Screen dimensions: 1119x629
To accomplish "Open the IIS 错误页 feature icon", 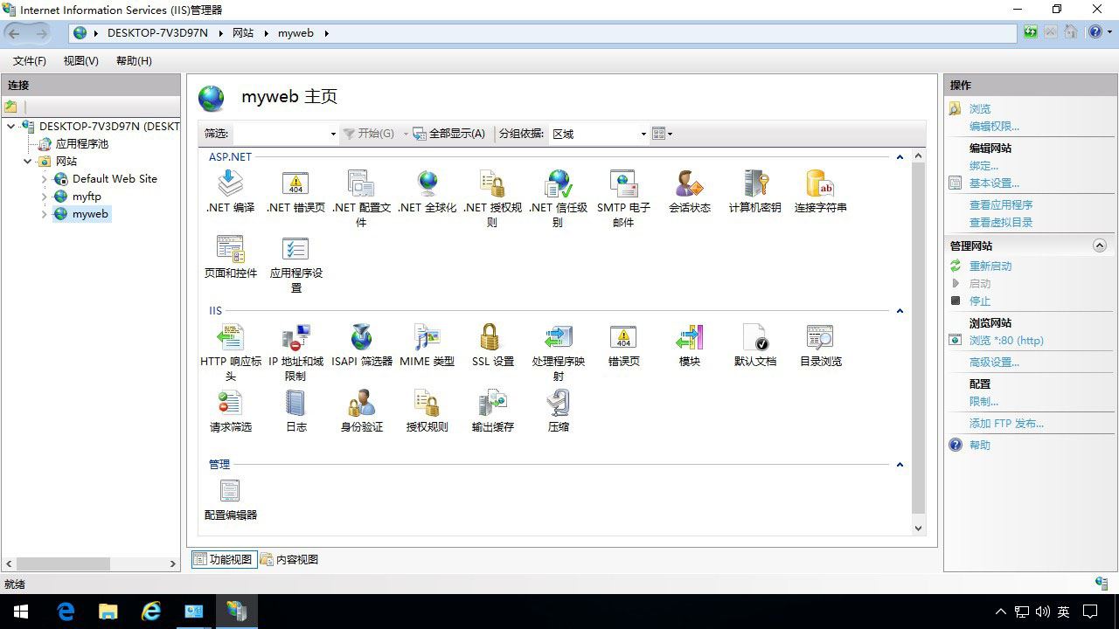I will pyautogui.click(x=623, y=337).
